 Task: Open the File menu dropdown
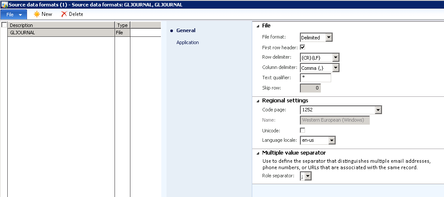click(x=14, y=14)
